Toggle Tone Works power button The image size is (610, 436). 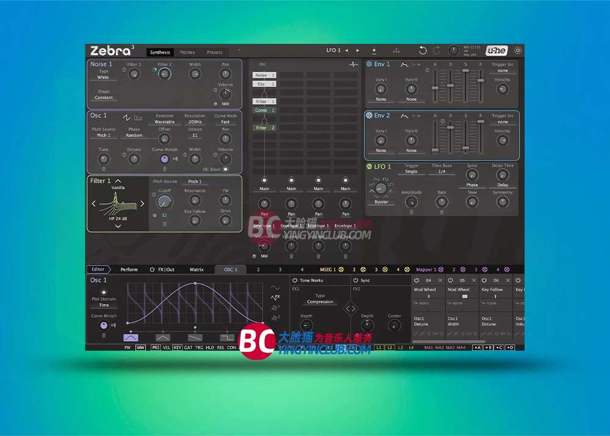[x=295, y=280]
